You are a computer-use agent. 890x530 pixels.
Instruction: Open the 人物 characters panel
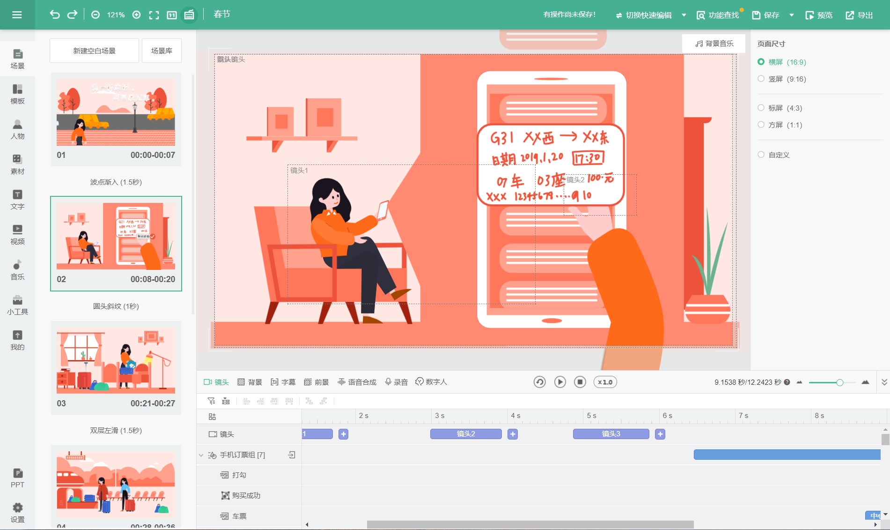point(17,129)
